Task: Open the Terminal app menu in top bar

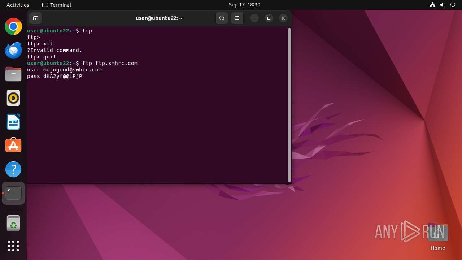Action: click(x=57, y=5)
